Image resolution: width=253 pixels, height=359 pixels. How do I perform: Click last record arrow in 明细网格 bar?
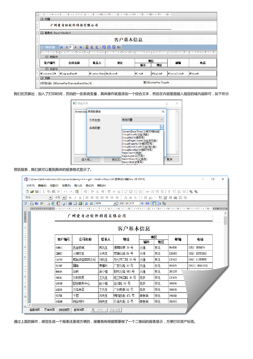pyautogui.click(x=81, y=47)
